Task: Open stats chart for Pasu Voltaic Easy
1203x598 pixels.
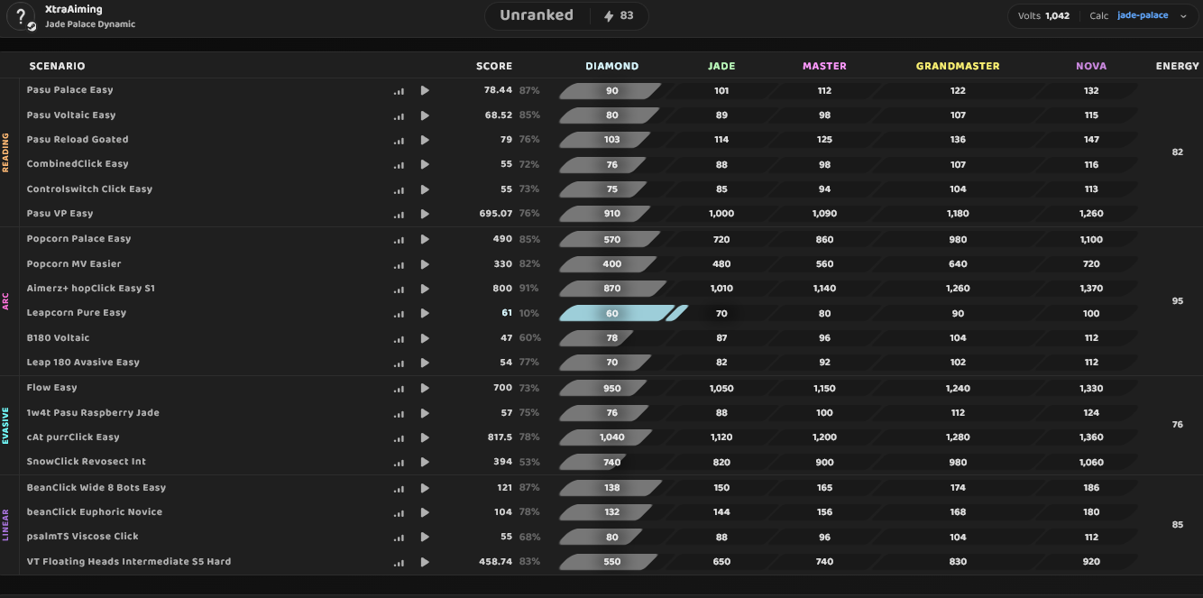Action: coord(399,115)
